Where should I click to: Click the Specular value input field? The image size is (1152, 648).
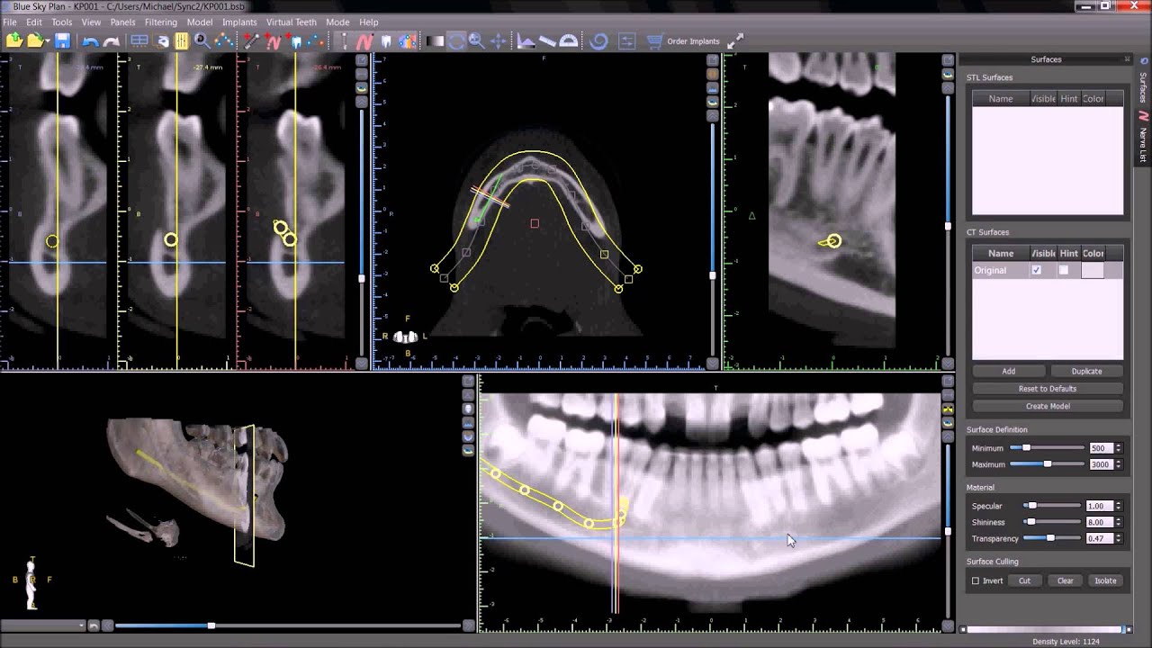click(x=1100, y=506)
